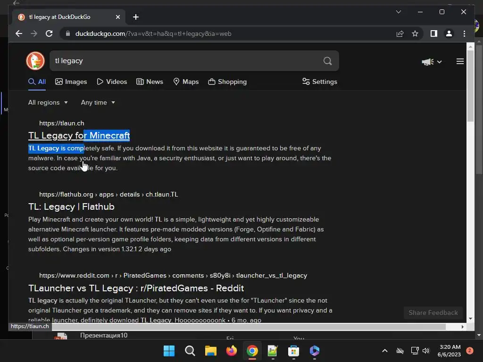The height and width of the screenshot is (362, 483).
Task: Click the network display tray icon
Action: (415, 351)
